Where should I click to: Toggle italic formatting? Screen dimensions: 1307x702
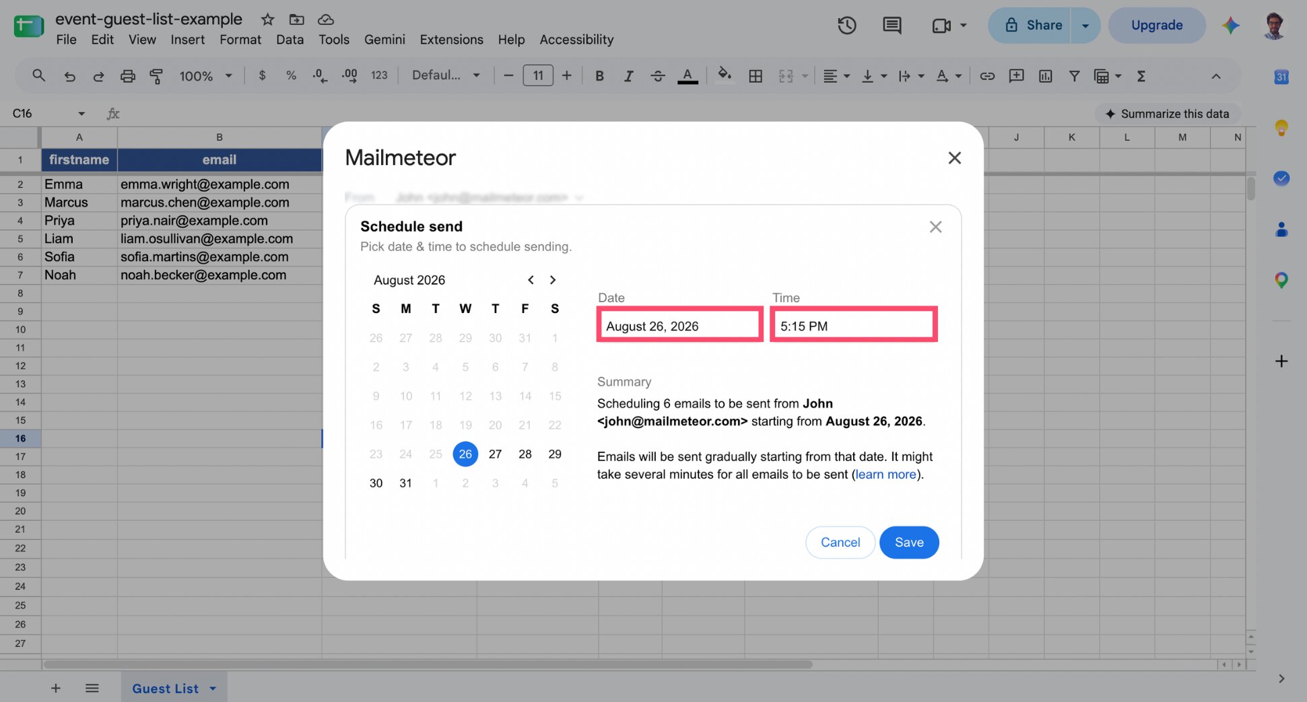point(628,76)
